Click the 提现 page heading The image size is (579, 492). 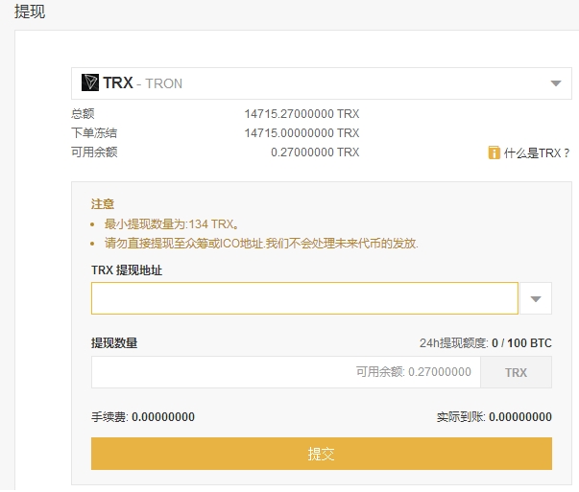click(x=30, y=12)
